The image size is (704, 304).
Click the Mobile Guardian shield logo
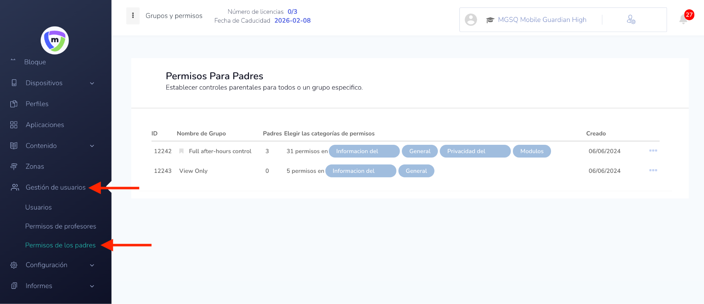click(55, 40)
